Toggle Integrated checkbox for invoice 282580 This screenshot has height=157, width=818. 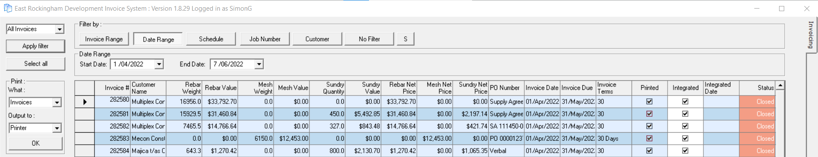pyautogui.click(x=685, y=102)
